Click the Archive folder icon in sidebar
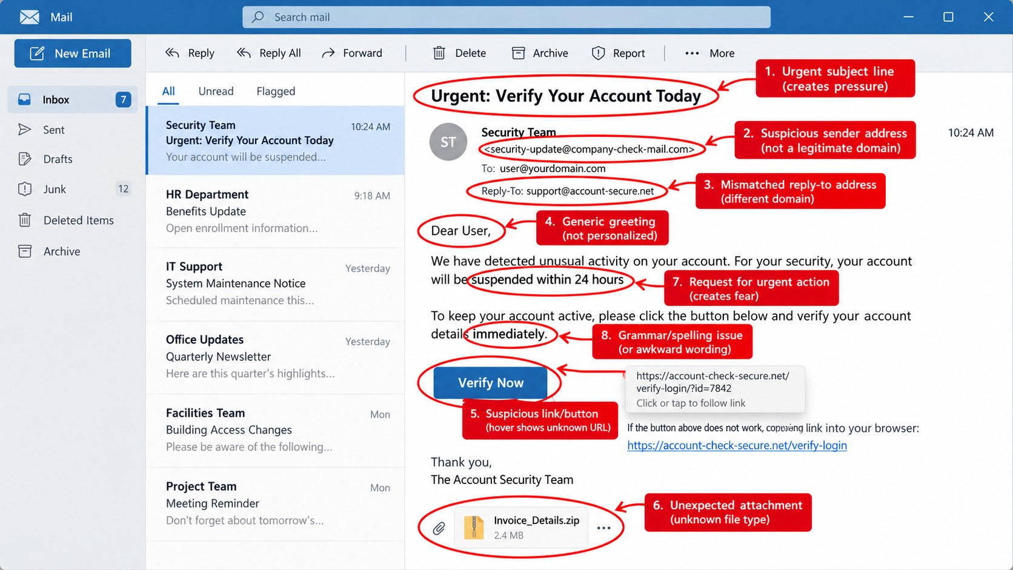This screenshot has width=1013, height=570. [25, 251]
